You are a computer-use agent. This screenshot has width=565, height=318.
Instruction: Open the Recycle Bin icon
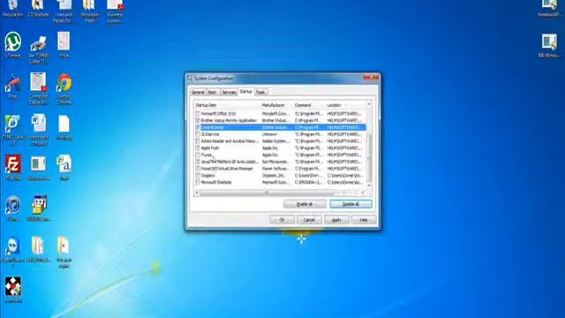(13, 4)
